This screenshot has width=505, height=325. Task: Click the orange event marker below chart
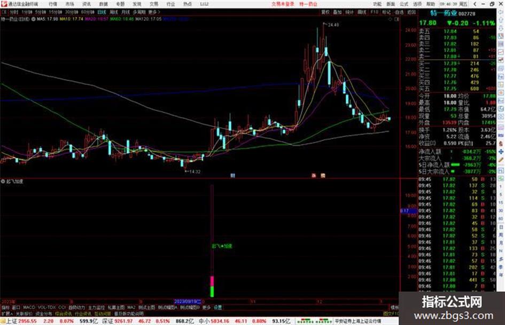(323, 176)
